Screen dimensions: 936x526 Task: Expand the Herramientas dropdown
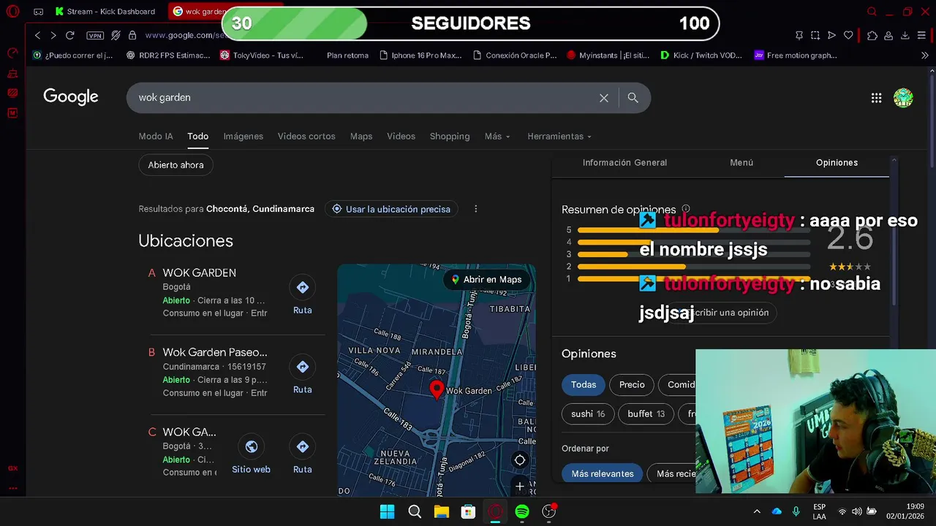click(x=559, y=137)
